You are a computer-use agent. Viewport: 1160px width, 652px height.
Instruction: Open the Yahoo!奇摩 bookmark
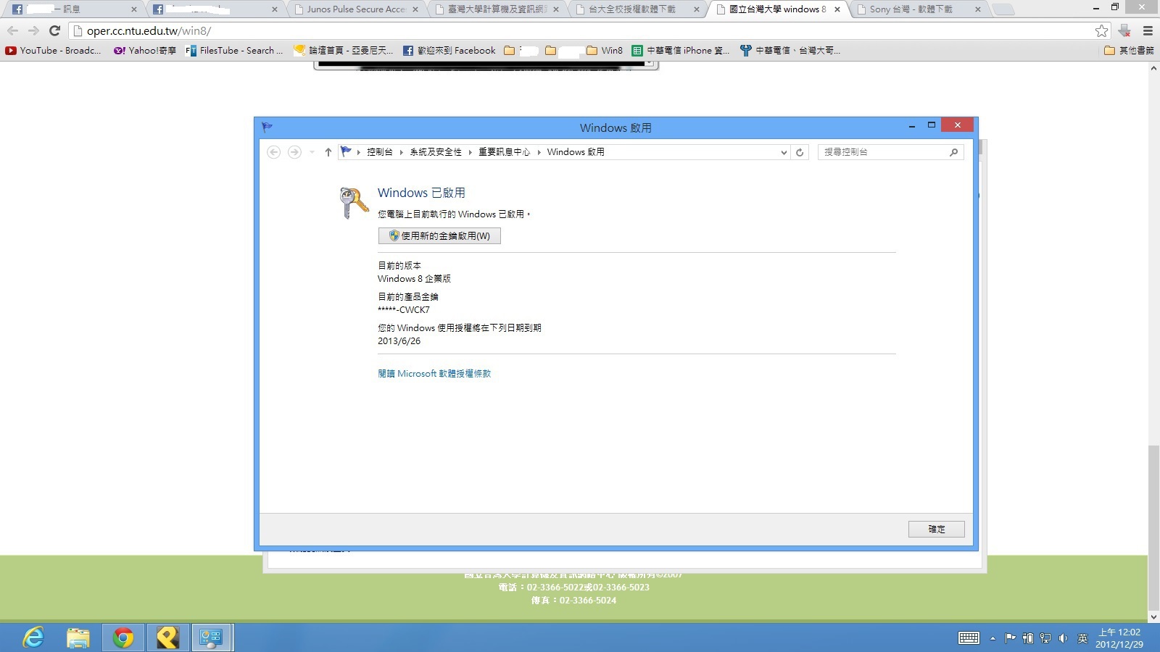tap(145, 51)
